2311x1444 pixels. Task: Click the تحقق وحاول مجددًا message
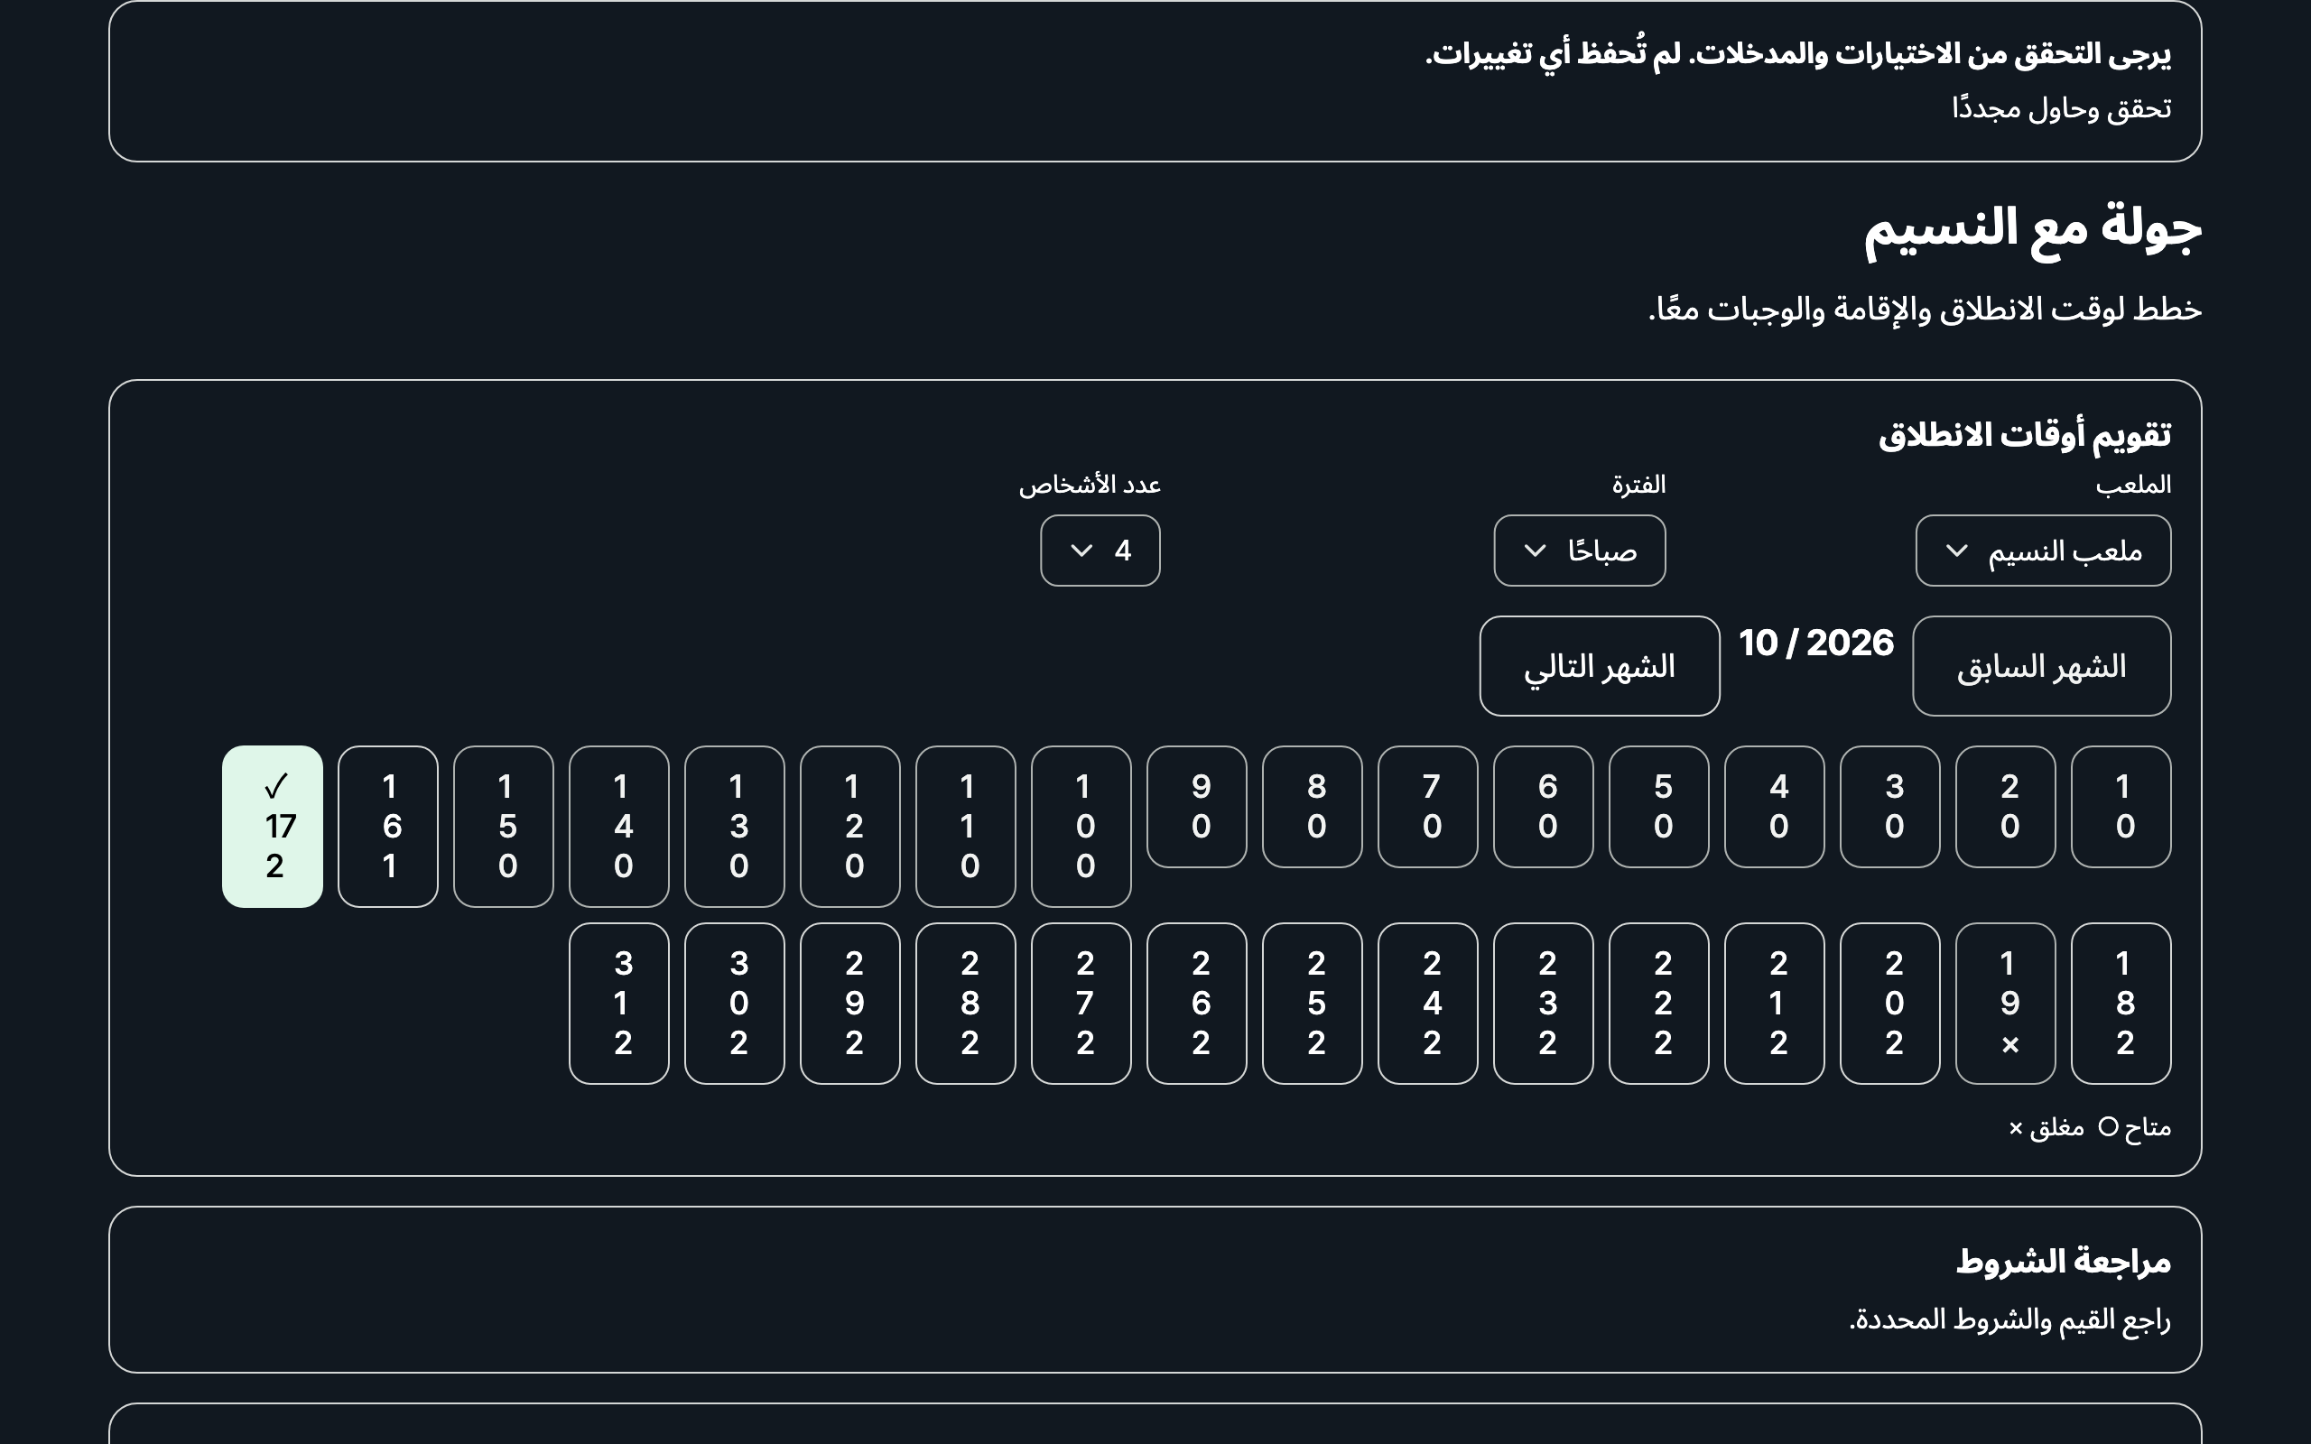[x=2061, y=108]
